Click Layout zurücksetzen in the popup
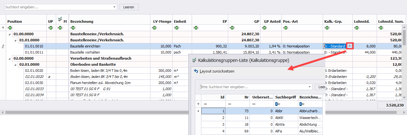407x135 pixels. tap(217, 71)
